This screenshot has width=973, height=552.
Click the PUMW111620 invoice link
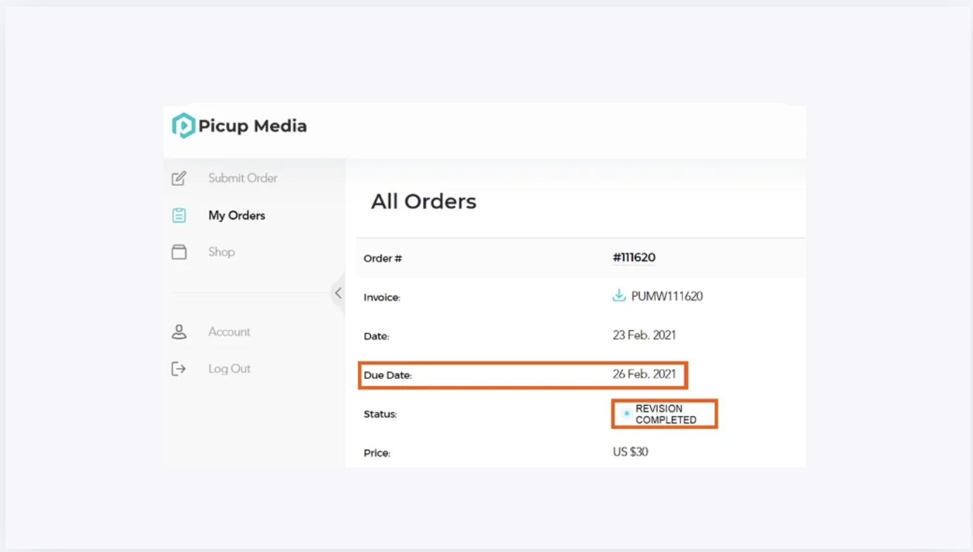pos(666,296)
